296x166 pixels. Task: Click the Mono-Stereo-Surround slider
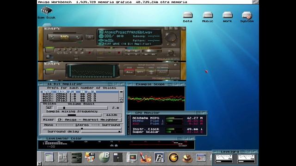click(x=82, y=128)
